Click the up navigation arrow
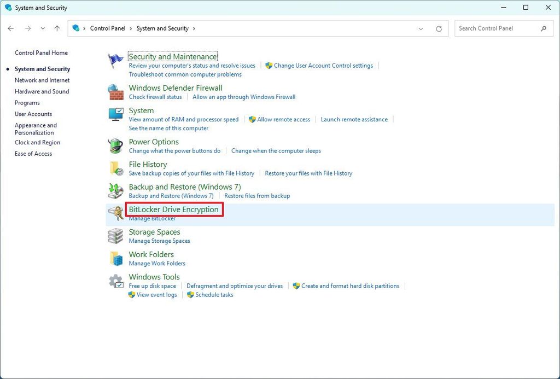This screenshot has height=379, width=560. [57, 28]
